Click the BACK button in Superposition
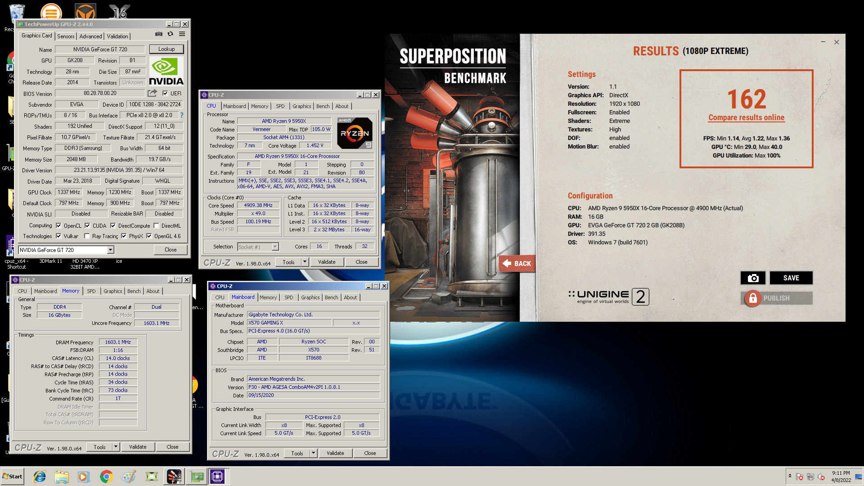Viewport: 864px width, 486px height. point(517,264)
